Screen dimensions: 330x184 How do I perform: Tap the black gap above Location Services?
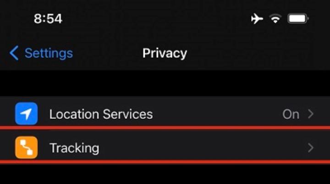pos(165,84)
